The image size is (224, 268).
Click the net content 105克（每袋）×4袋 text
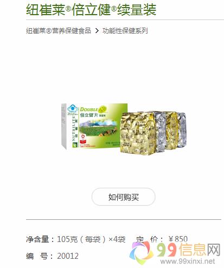pos(91,239)
